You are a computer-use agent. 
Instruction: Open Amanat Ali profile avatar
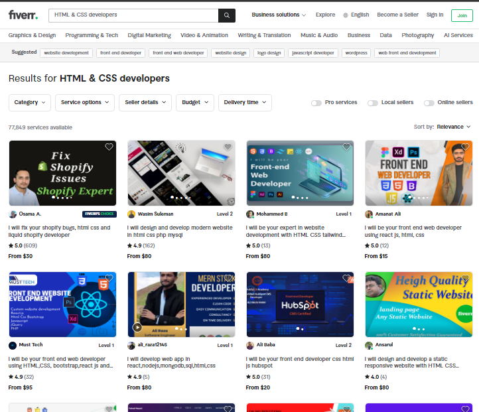[x=369, y=214]
